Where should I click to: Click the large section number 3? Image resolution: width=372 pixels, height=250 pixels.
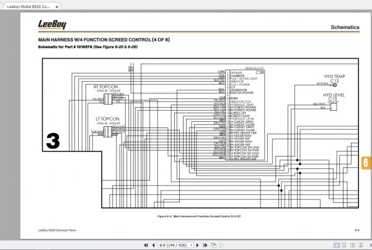coord(53,141)
